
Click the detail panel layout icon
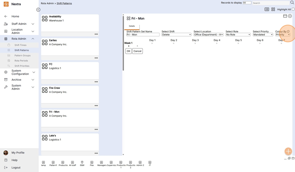click(285, 16)
